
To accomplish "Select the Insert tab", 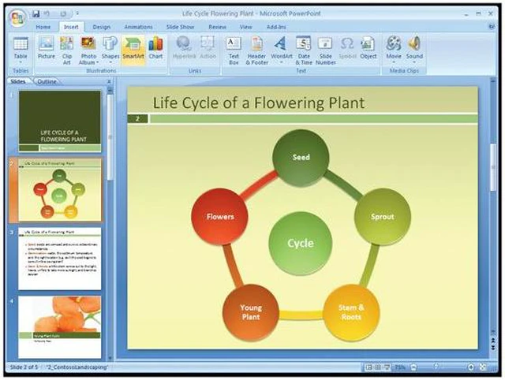I will (x=71, y=27).
